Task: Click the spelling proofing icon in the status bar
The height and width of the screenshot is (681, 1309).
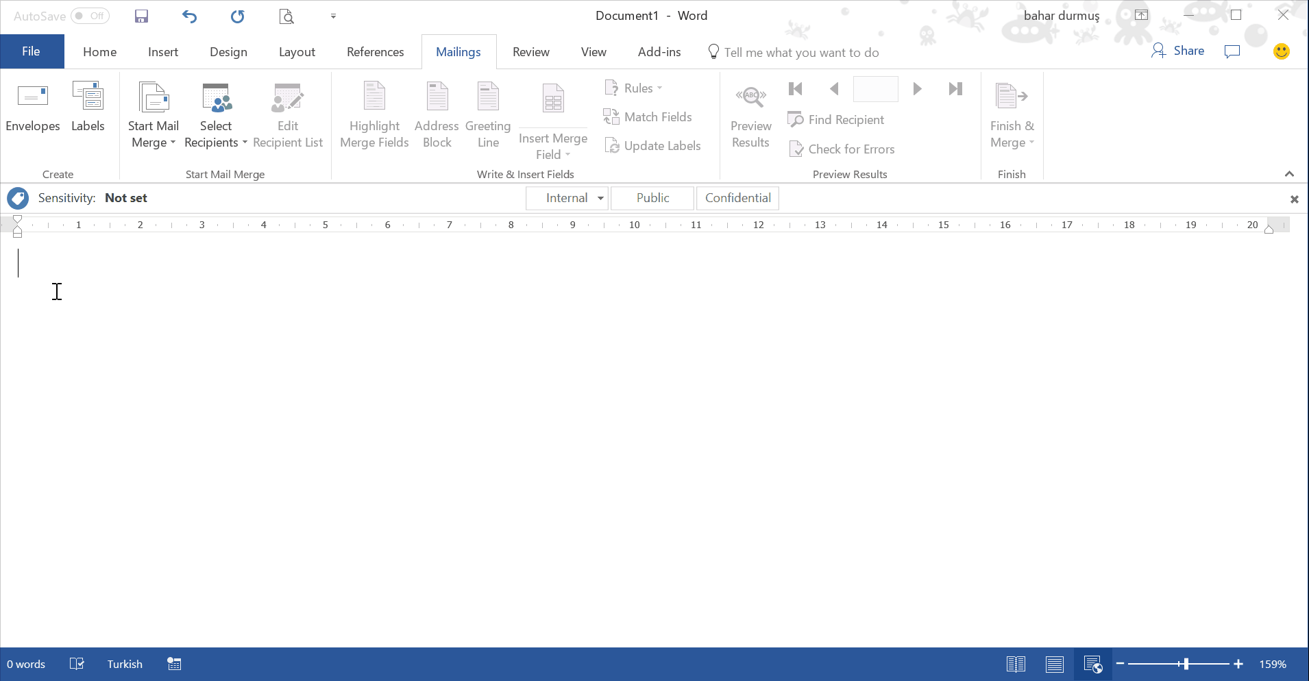Action: pyautogui.click(x=77, y=664)
